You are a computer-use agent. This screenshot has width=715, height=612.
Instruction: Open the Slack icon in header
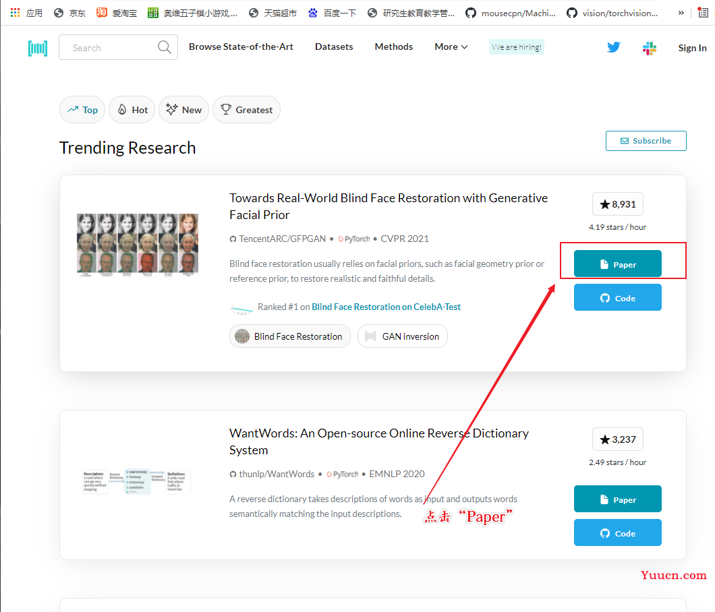pyautogui.click(x=650, y=48)
